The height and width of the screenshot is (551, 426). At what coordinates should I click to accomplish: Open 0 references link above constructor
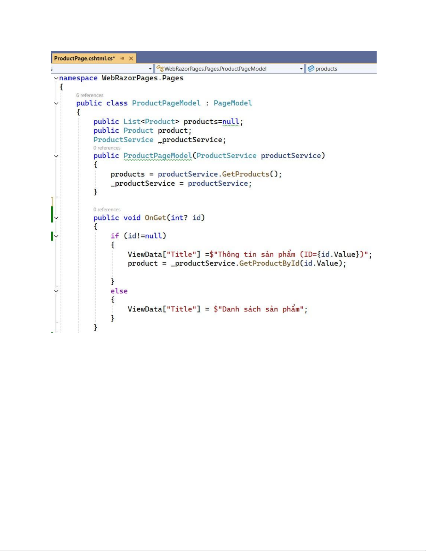[107, 148]
